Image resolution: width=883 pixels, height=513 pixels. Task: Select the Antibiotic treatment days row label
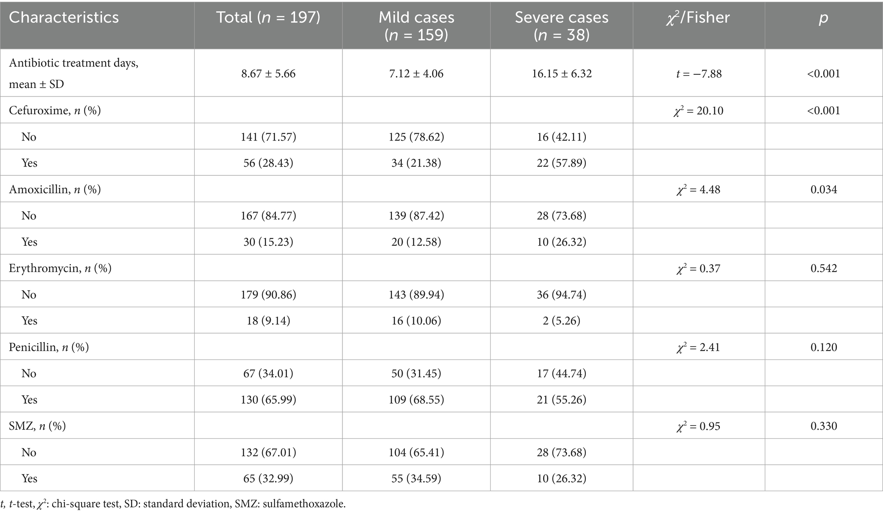pos(73,73)
